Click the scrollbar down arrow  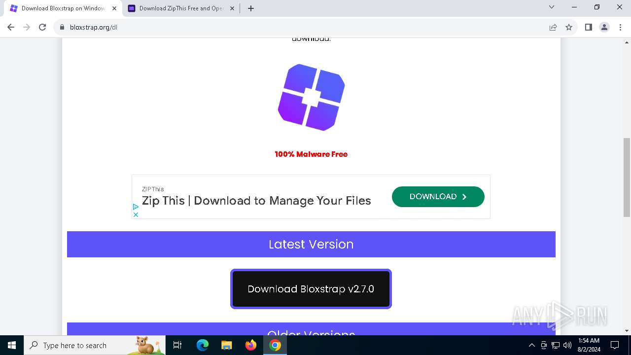[627, 331]
